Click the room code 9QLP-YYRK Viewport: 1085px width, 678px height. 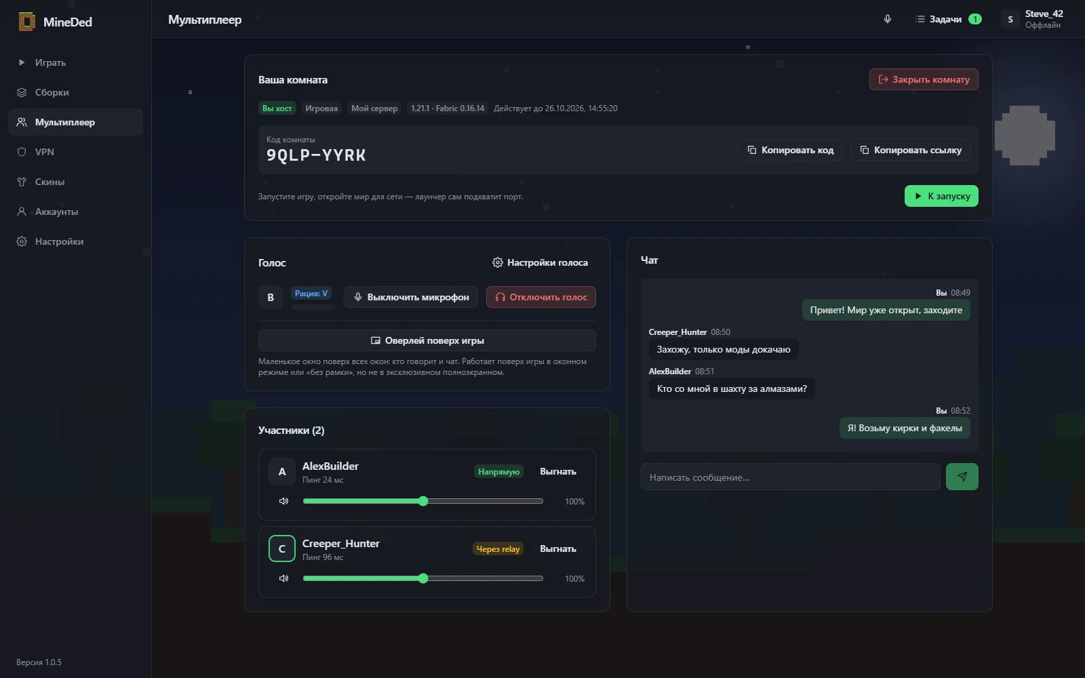point(316,155)
